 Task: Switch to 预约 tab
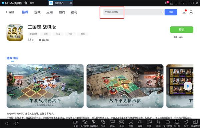click(62, 12)
